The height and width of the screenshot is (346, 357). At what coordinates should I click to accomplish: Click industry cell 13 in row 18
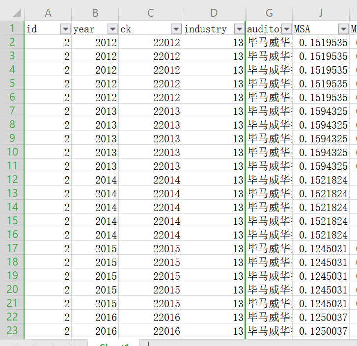tap(214, 262)
